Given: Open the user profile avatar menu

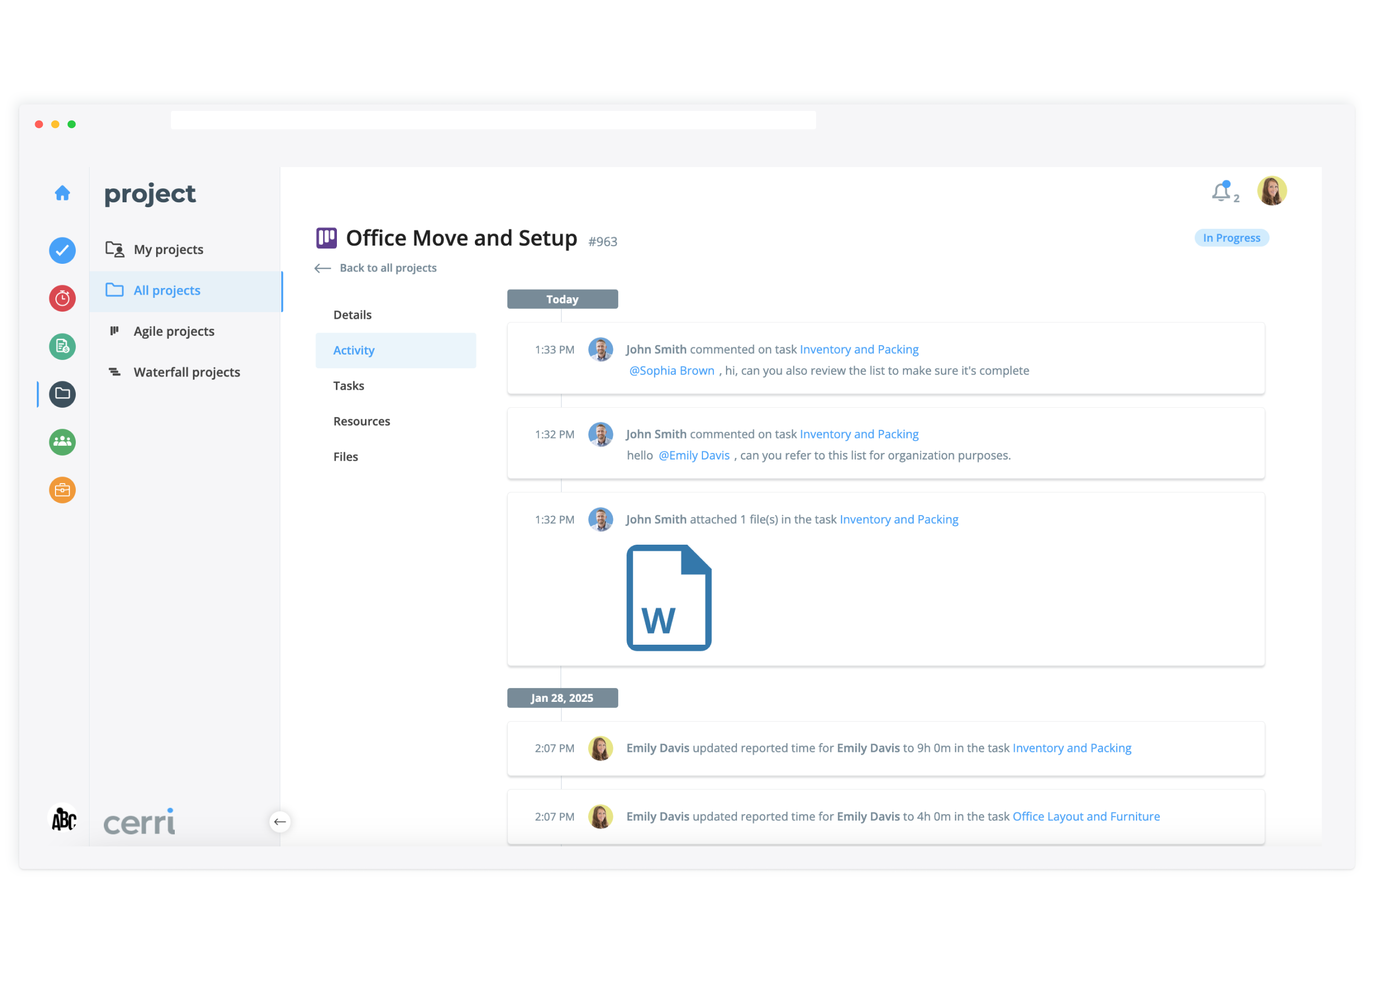Looking at the screenshot, I should pos(1272,191).
